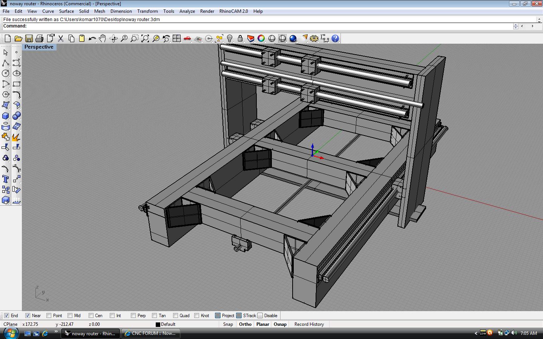The height and width of the screenshot is (339, 543).
Task: Click the Hide objects lightbulb icon
Action: coord(229,38)
